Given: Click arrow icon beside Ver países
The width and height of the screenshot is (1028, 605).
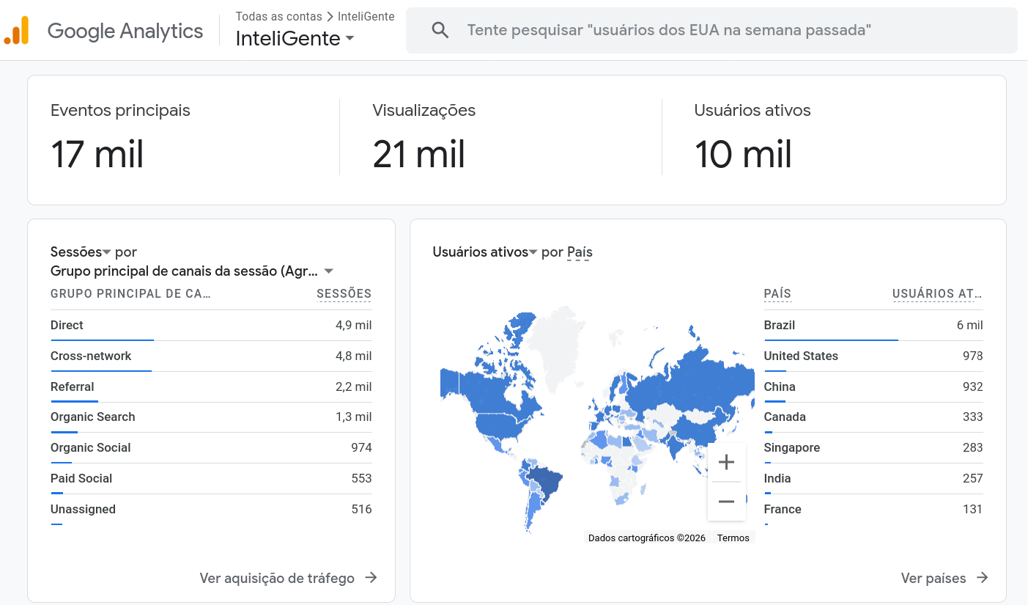Looking at the screenshot, I should point(983,578).
